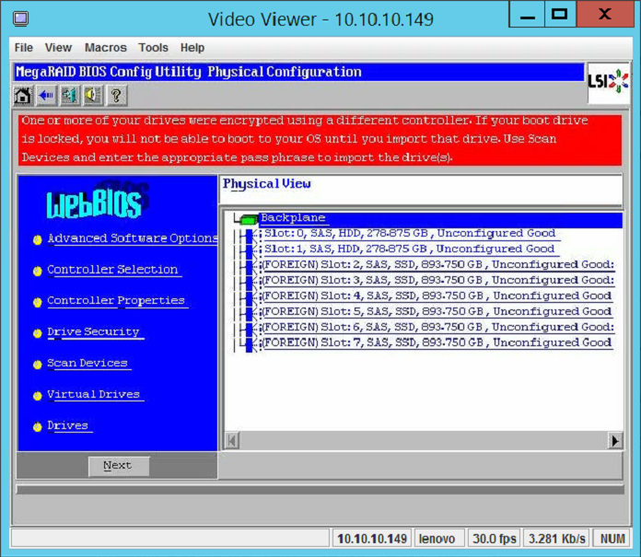
Task: Open the Tools menu
Action: click(x=153, y=48)
